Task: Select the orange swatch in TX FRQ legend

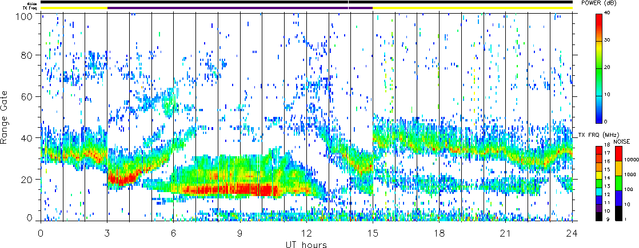Action: pyautogui.click(x=599, y=166)
